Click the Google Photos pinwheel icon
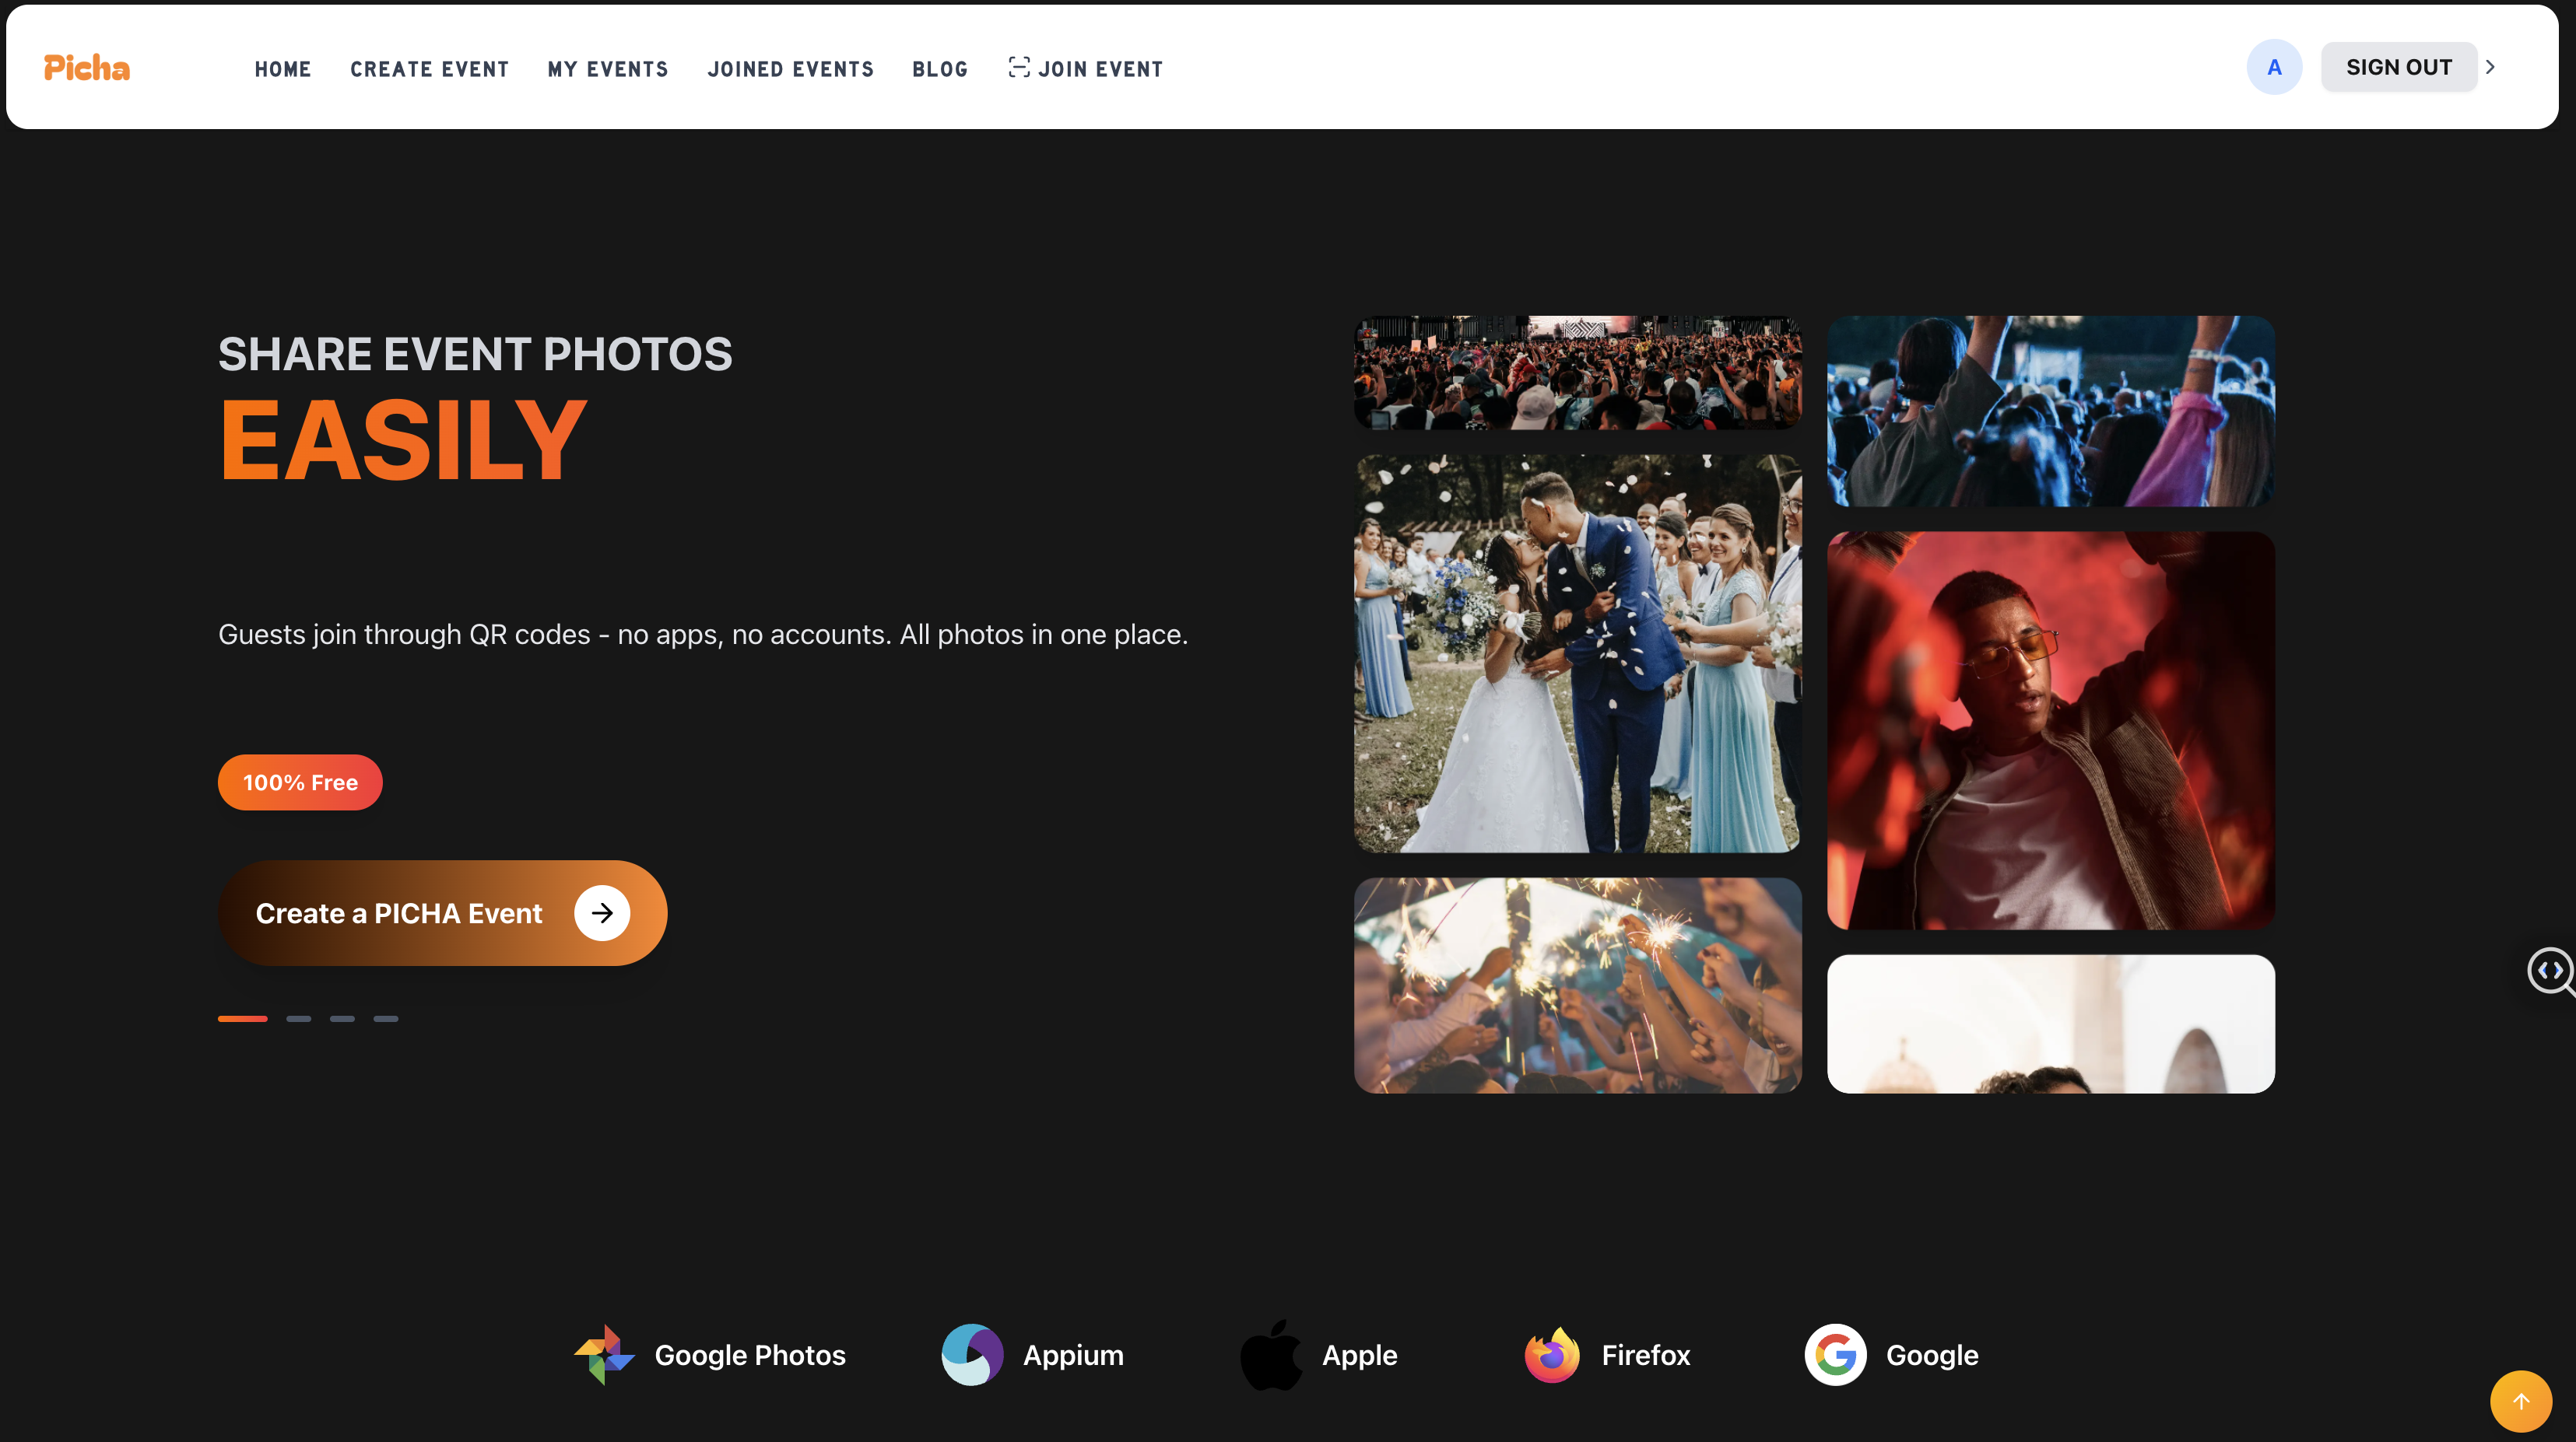Viewport: 2576px width, 1442px height. click(604, 1354)
